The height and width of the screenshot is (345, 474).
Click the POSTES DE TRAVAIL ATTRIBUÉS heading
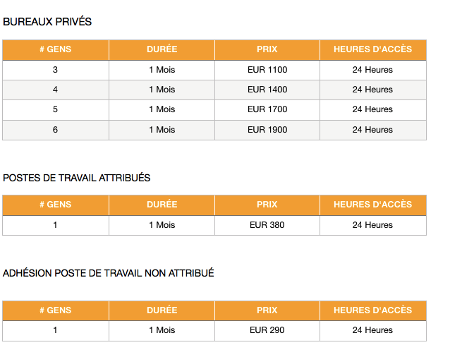(x=76, y=178)
